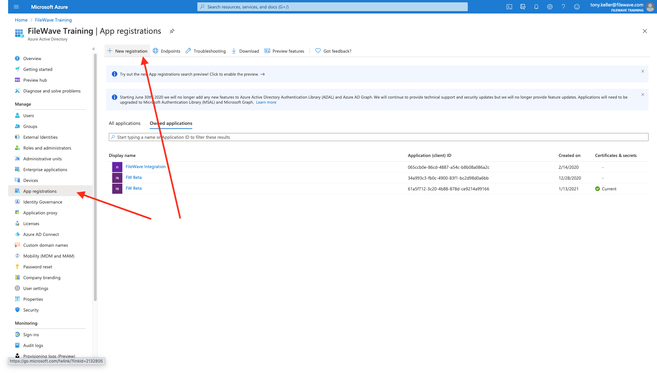
Task: Click the FileWave Integration FI icon tile
Action: pos(117,167)
